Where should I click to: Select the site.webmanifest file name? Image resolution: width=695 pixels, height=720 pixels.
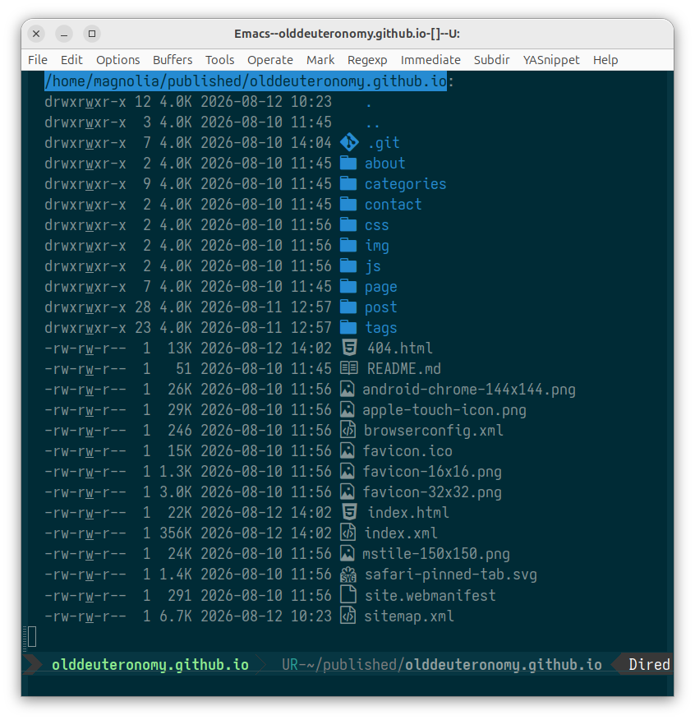click(x=430, y=595)
